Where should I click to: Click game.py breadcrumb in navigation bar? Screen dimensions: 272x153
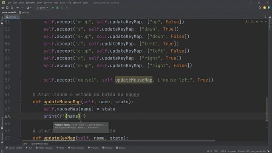pyautogui.click(x=24, y=12)
